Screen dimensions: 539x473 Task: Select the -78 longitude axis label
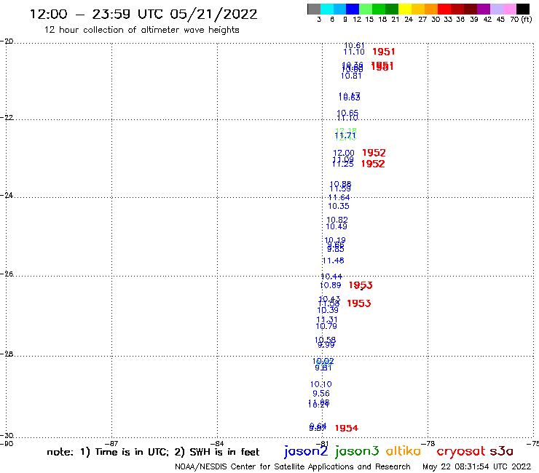click(x=428, y=444)
